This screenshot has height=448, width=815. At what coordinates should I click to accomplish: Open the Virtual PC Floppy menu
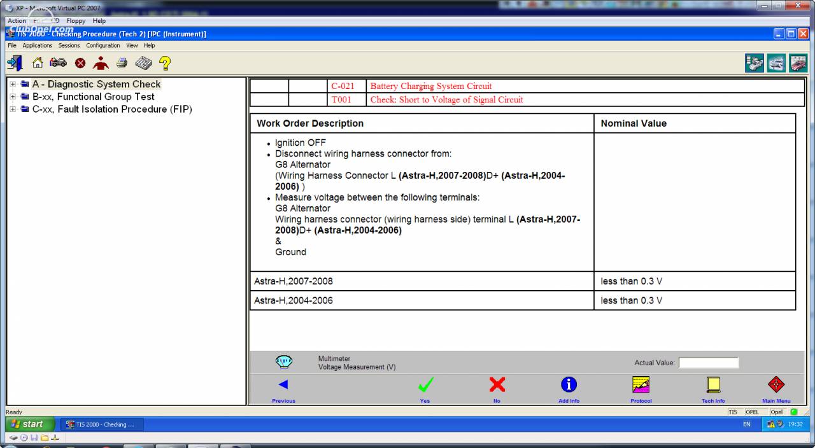click(76, 21)
